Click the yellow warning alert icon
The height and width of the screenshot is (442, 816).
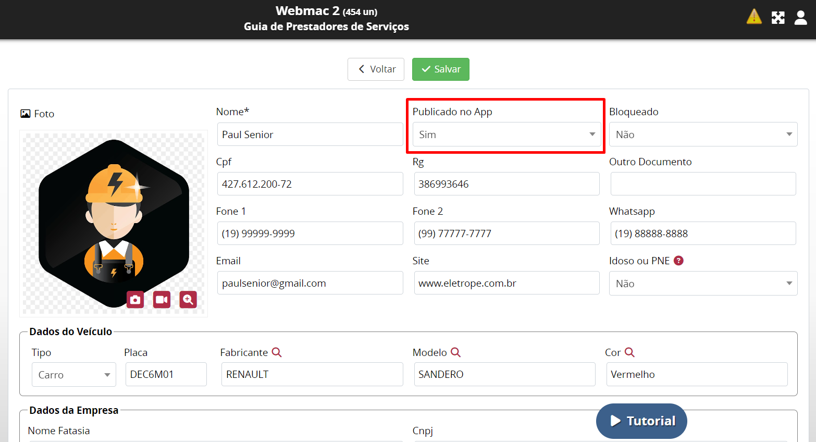pos(753,17)
